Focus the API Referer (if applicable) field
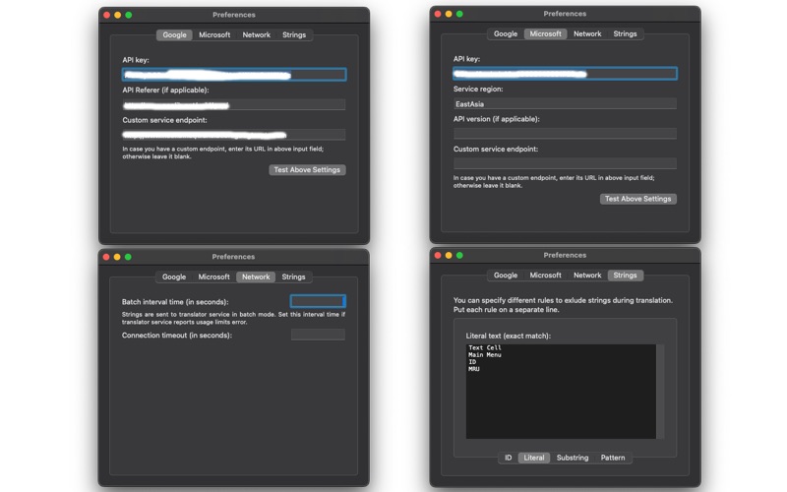Screen dimensions: 787x492 (234, 105)
